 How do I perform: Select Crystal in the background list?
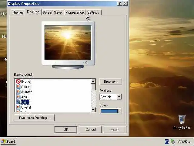click(26, 107)
